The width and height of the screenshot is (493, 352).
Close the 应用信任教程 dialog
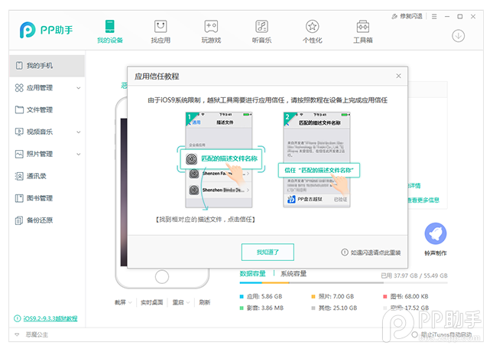[x=398, y=76]
